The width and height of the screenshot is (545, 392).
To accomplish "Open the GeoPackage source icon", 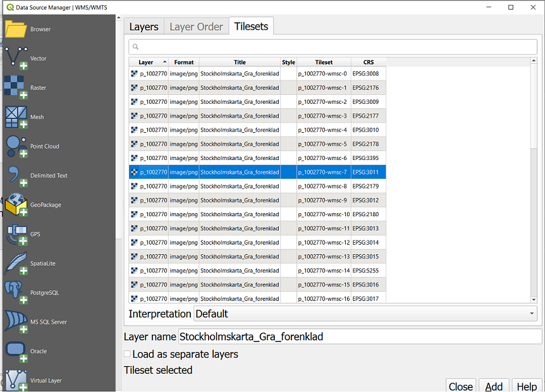I will pyautogui.click(x=16, y=205).
